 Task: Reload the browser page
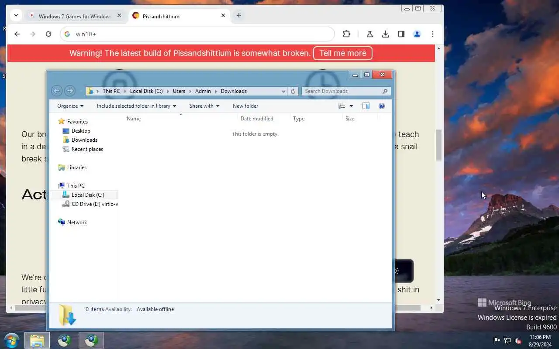pyautogui.click(x=48, y=34)
